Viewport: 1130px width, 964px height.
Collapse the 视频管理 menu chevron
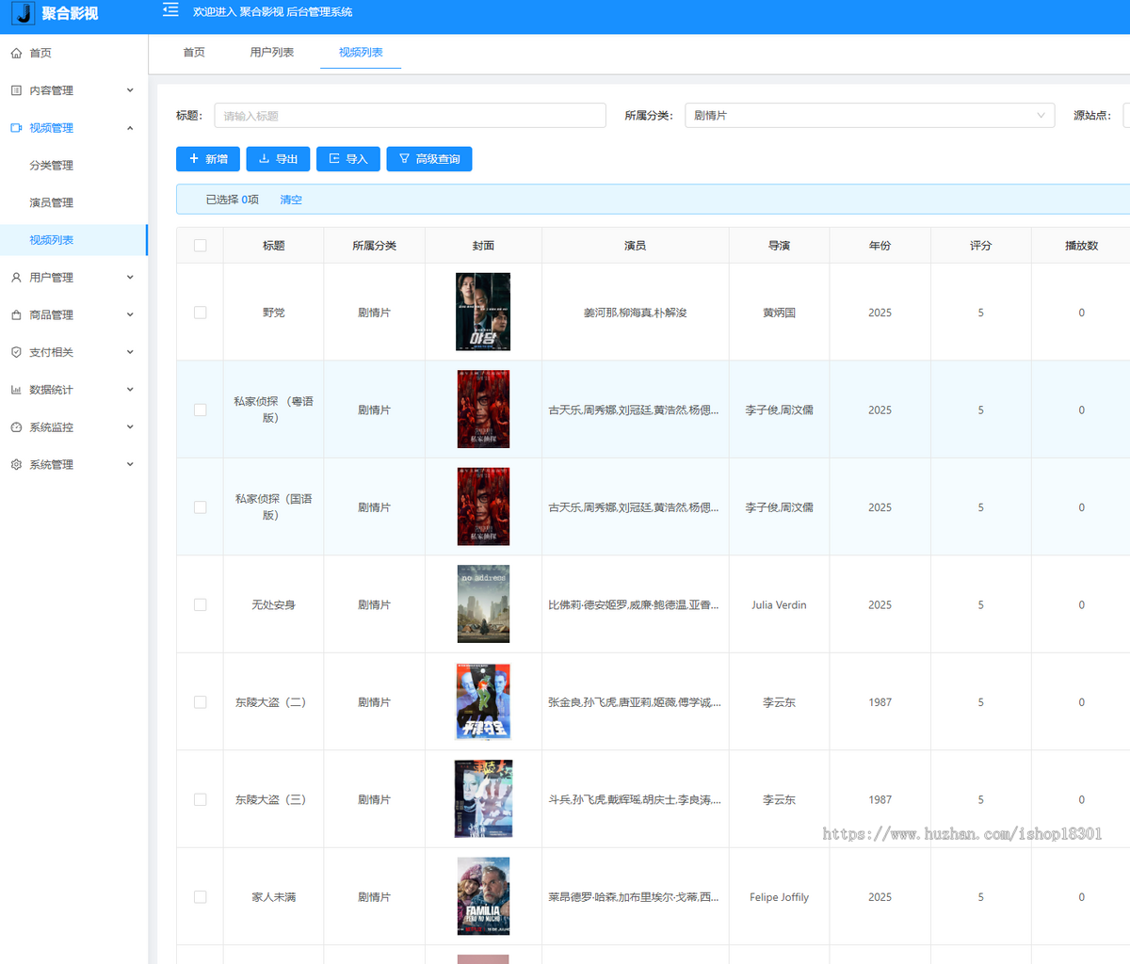130,128
